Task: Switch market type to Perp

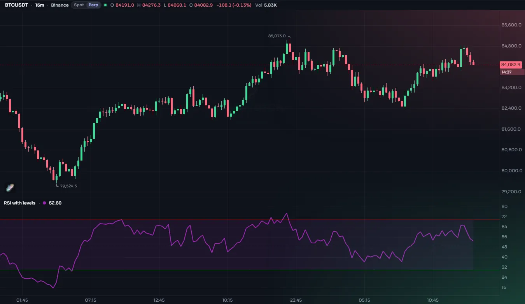Action: point(93,5)
